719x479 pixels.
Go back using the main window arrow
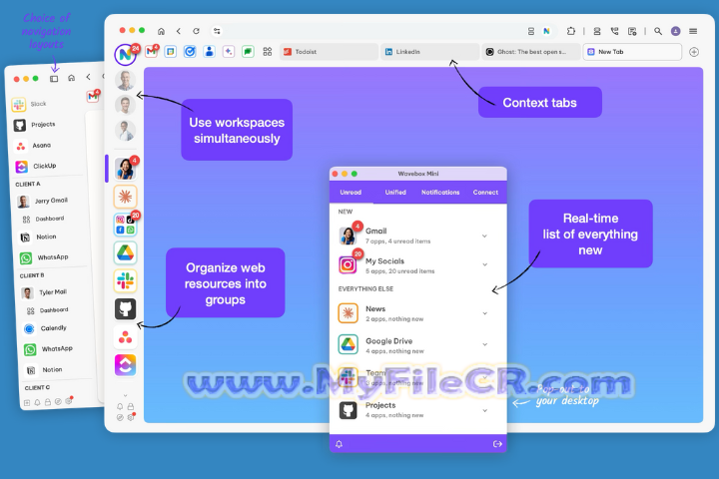point(179,31)
